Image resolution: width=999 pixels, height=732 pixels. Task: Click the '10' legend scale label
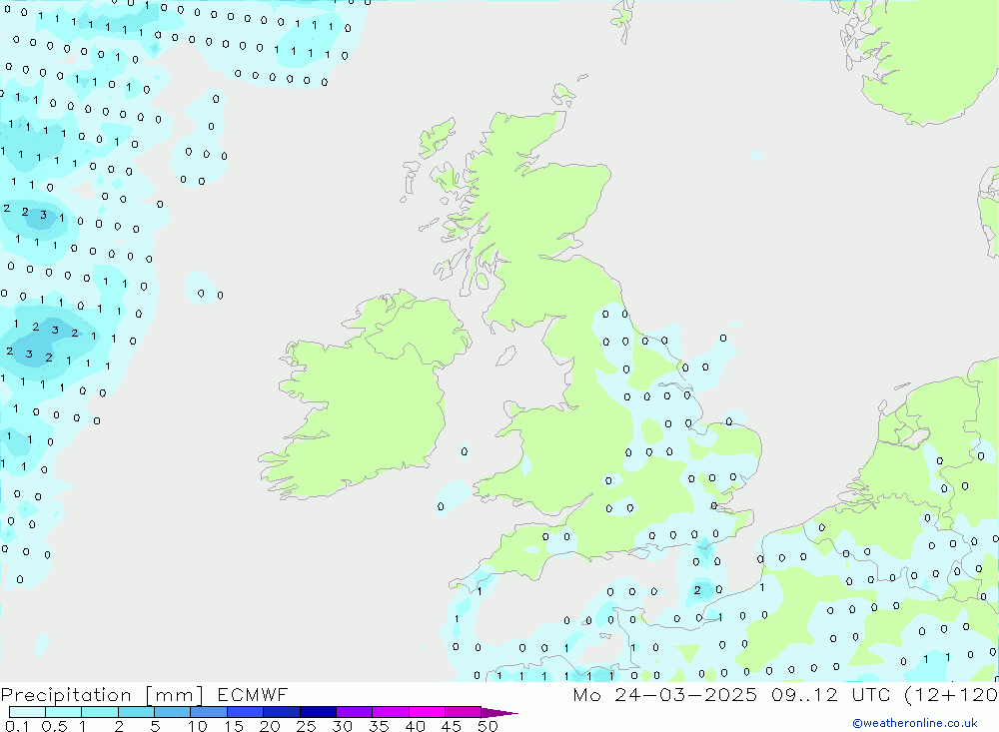pyautogui.click(x=198, y=726)
